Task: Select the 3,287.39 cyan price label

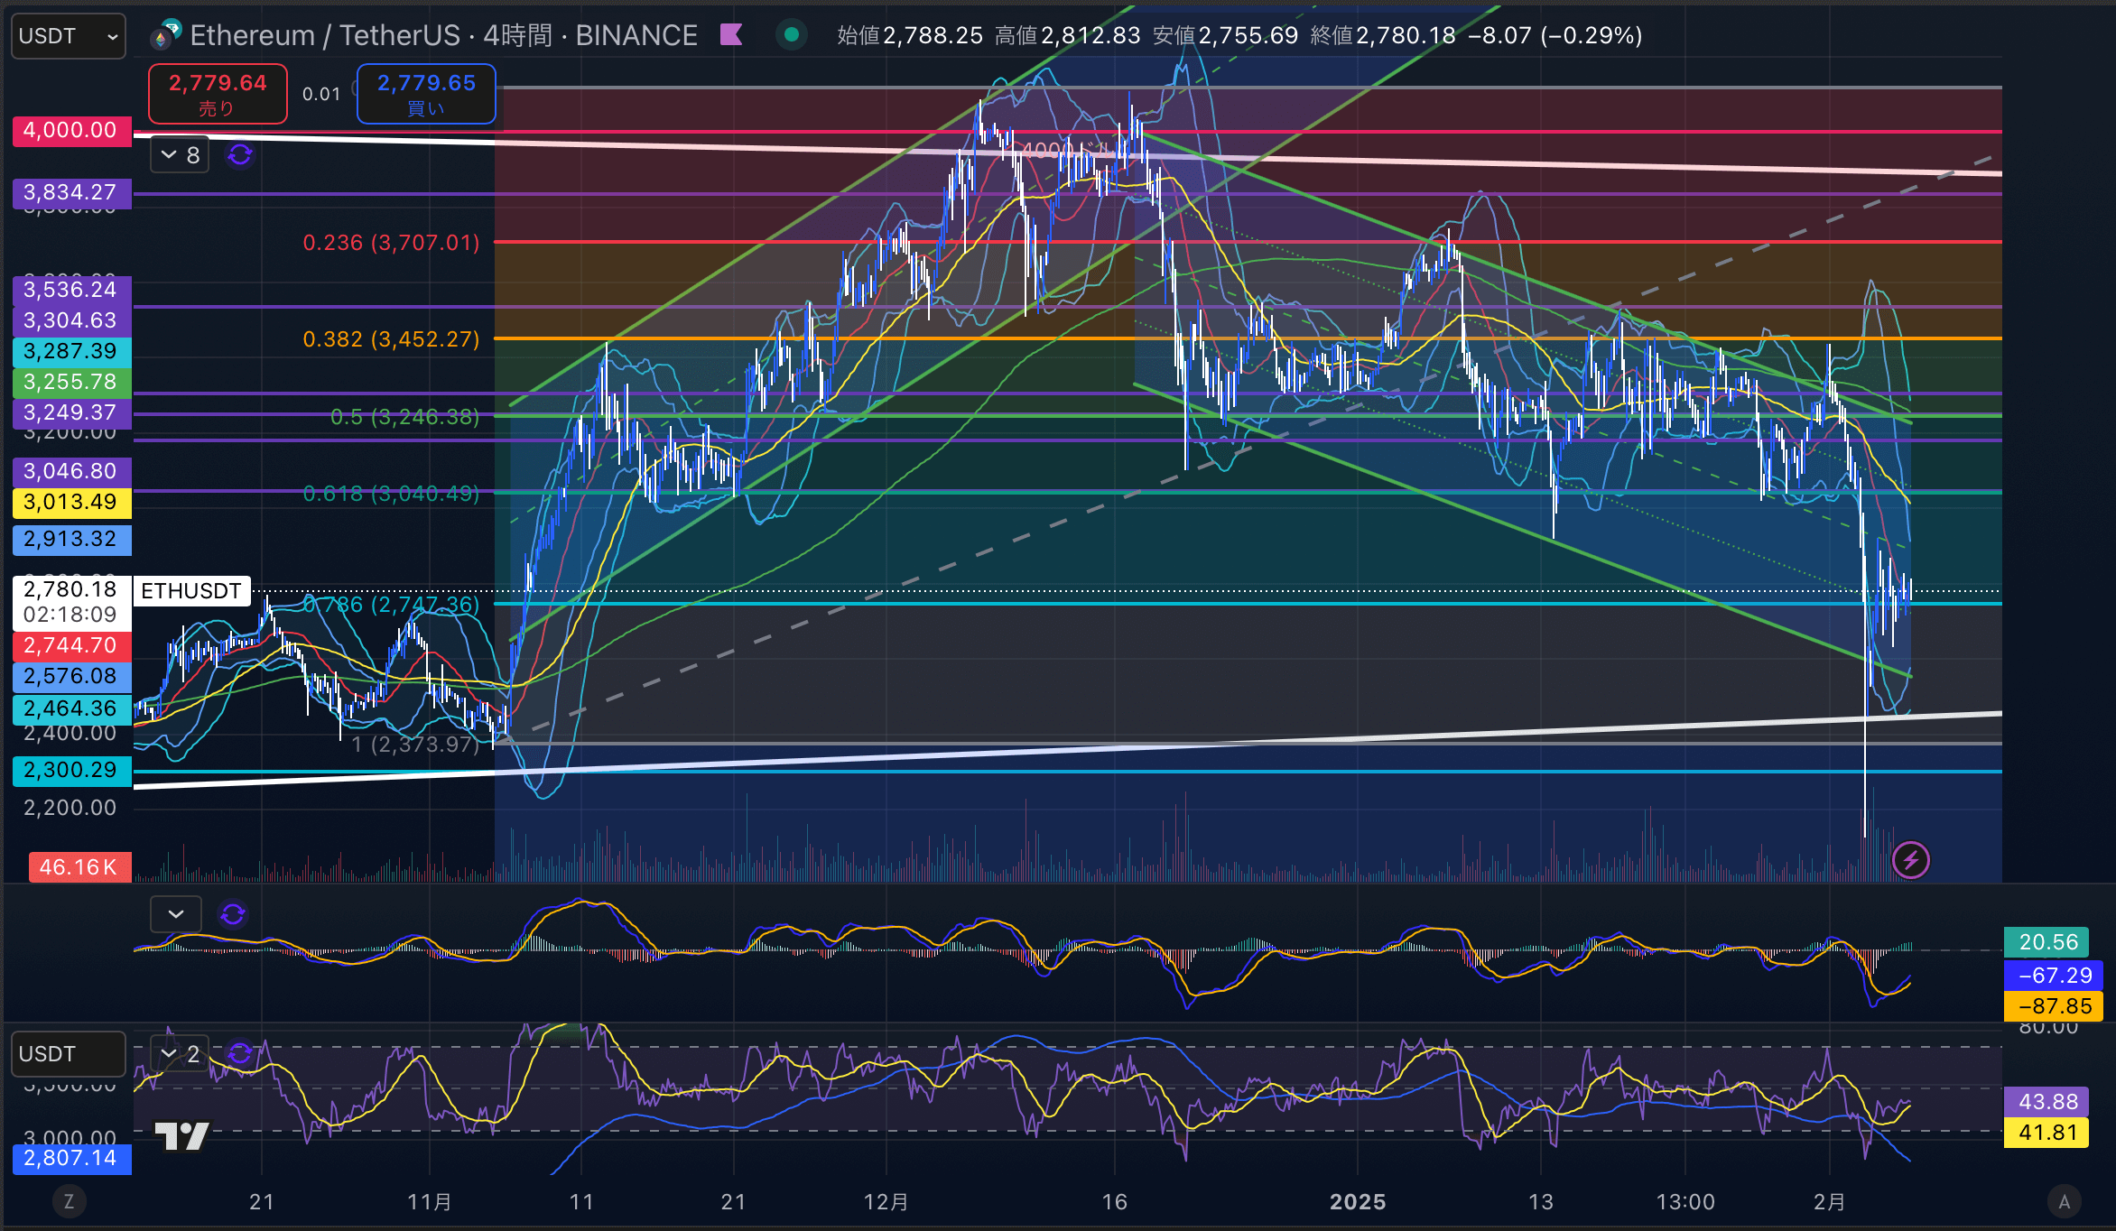Action: [71, 352]
